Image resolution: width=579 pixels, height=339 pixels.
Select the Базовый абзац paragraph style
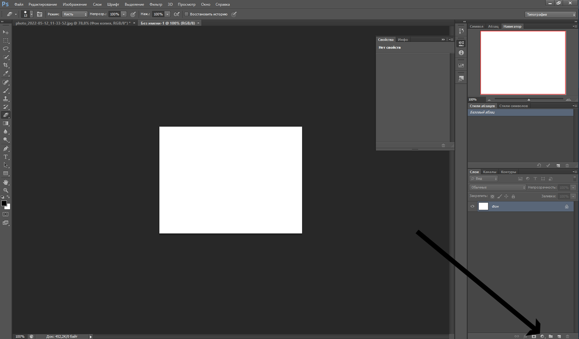point(521,112)
